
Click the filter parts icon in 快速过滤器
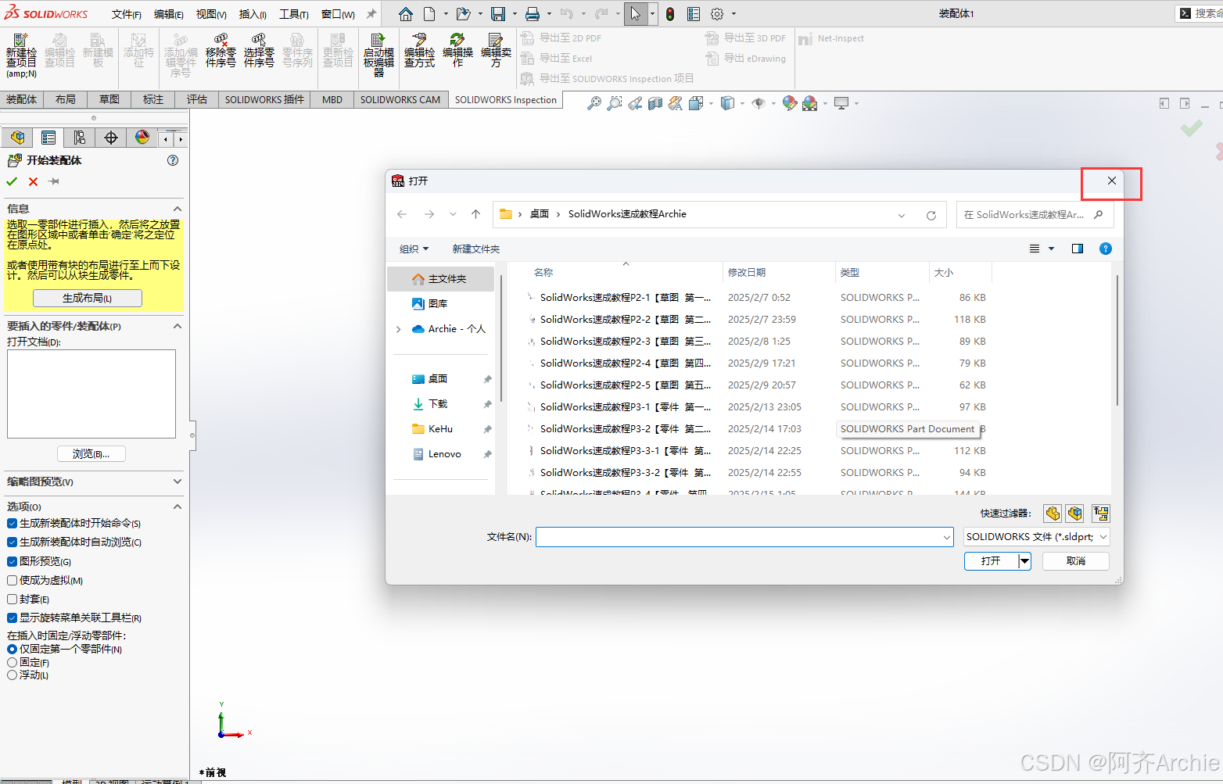(1053, 514)
